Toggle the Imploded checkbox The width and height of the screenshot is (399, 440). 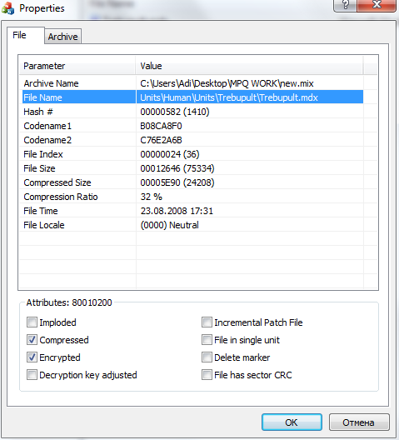click(x=32, y=322)
